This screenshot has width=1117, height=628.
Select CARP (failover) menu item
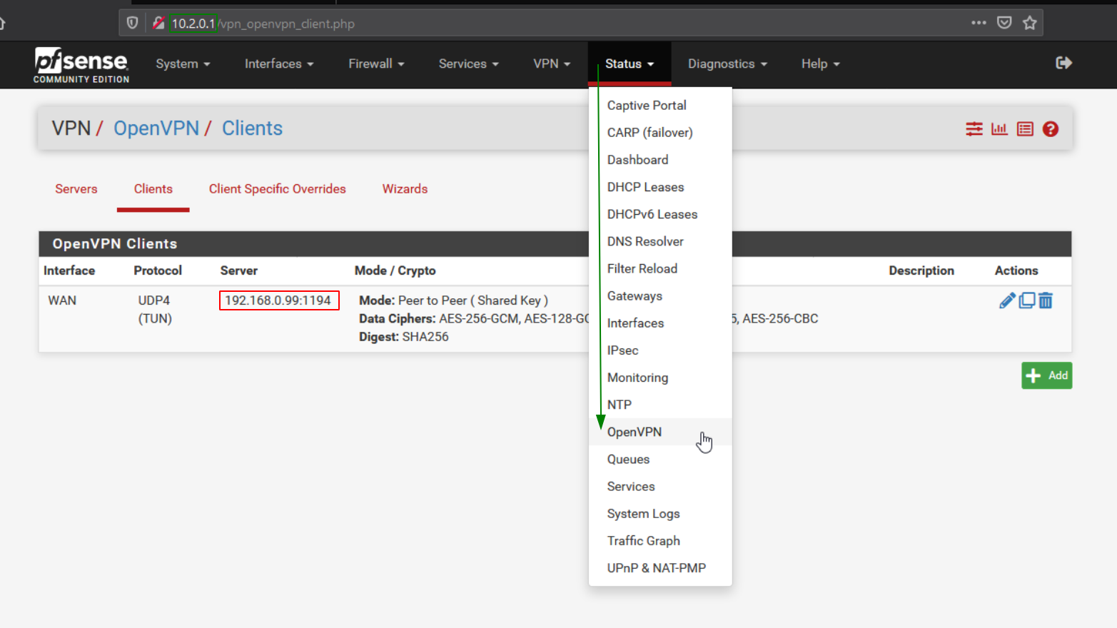point(660,132)
